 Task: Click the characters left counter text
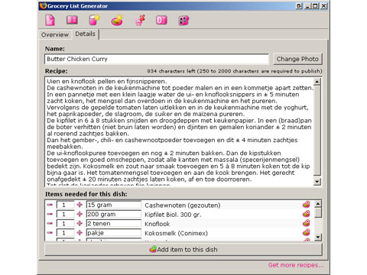pos(235,71)
